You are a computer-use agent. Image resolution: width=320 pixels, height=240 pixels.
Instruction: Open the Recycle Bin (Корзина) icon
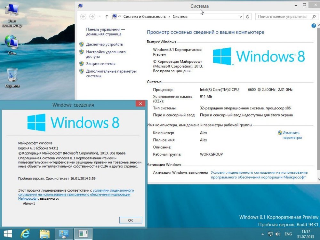pos(12,77)
